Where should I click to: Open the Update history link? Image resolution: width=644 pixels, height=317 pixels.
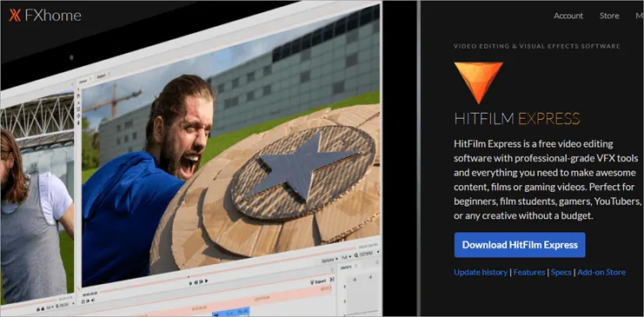[x=480, y=272]
